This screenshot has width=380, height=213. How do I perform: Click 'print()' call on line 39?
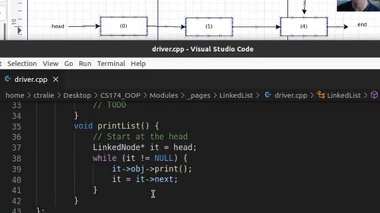pos(171,169)
